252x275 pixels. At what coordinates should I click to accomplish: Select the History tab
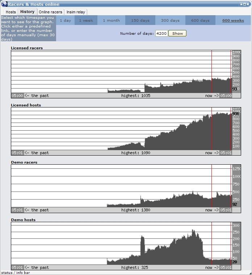coord(27,12)
